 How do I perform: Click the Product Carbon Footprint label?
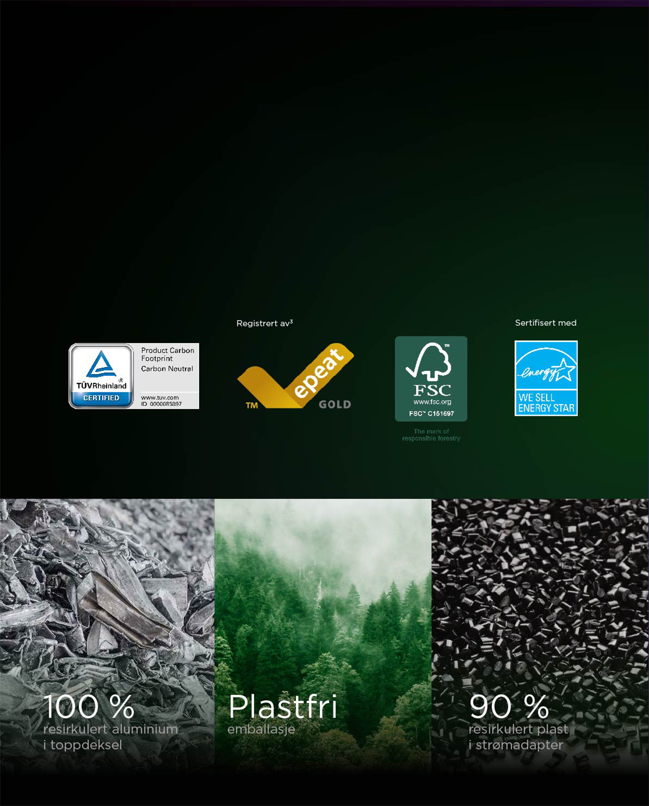[167, 355]
